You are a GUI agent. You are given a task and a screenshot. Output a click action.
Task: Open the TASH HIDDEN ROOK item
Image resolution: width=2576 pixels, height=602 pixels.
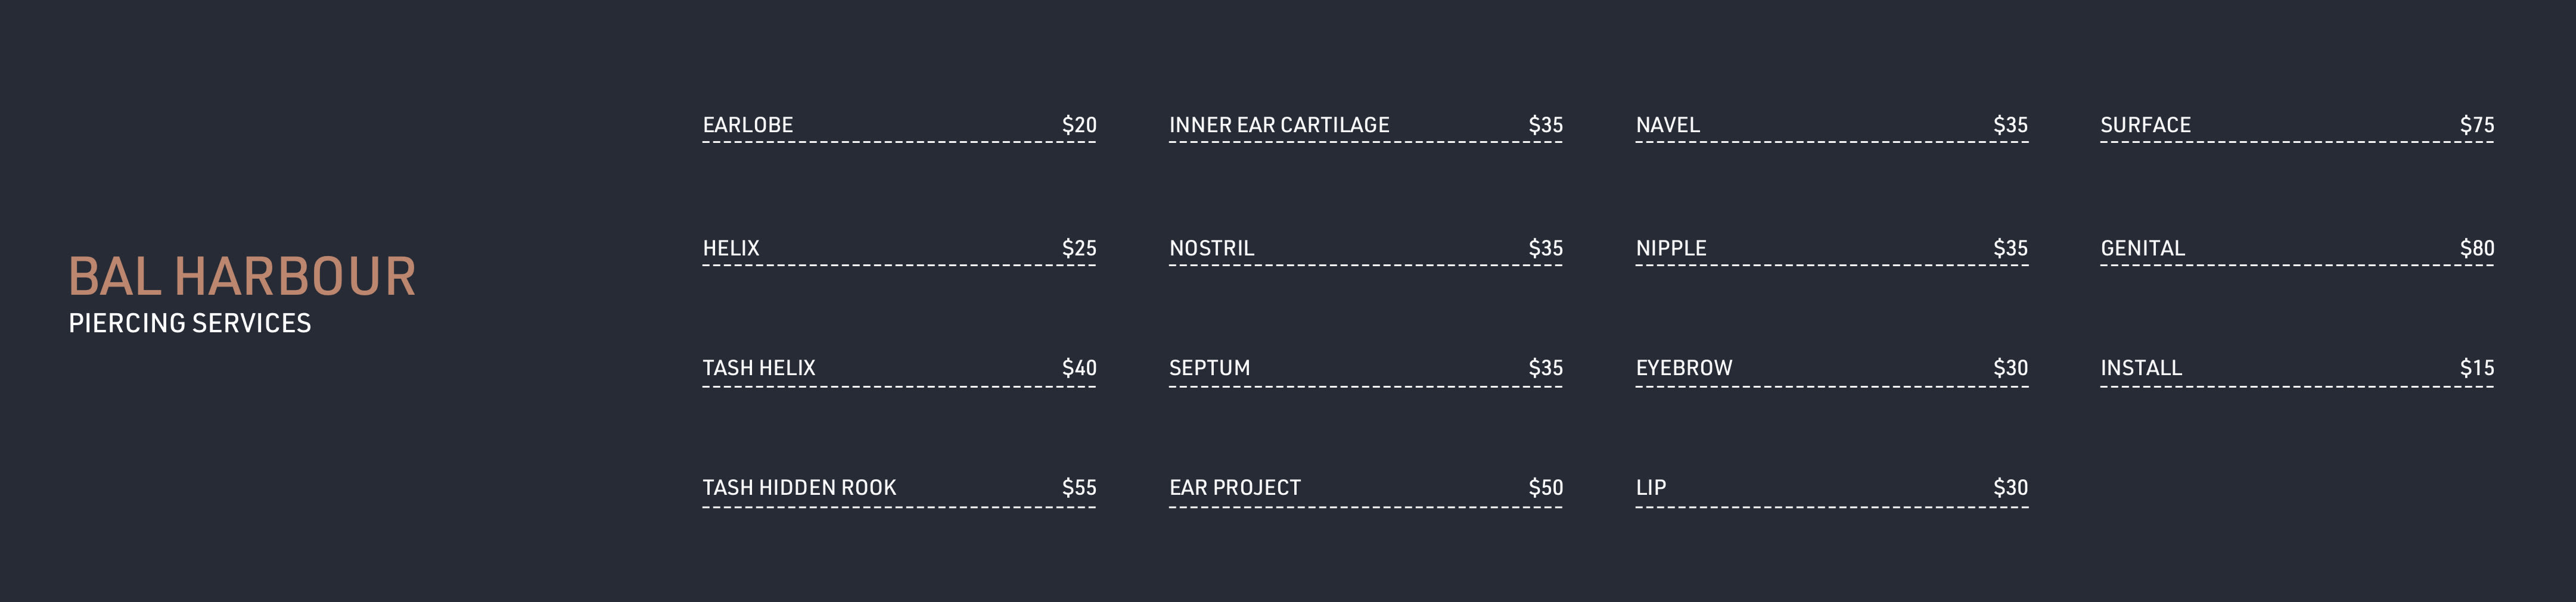pyautogui.click(x=799, y=488)
